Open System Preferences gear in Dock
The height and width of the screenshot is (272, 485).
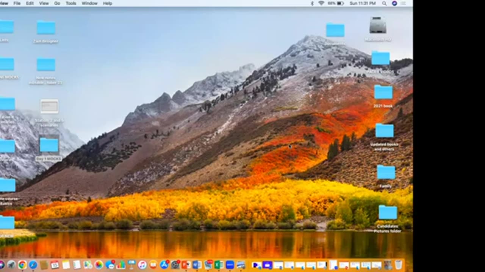point(175,265)
